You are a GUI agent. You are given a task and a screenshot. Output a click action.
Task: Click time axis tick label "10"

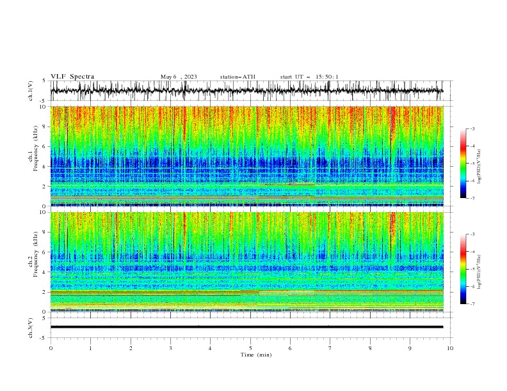(450, 348)
